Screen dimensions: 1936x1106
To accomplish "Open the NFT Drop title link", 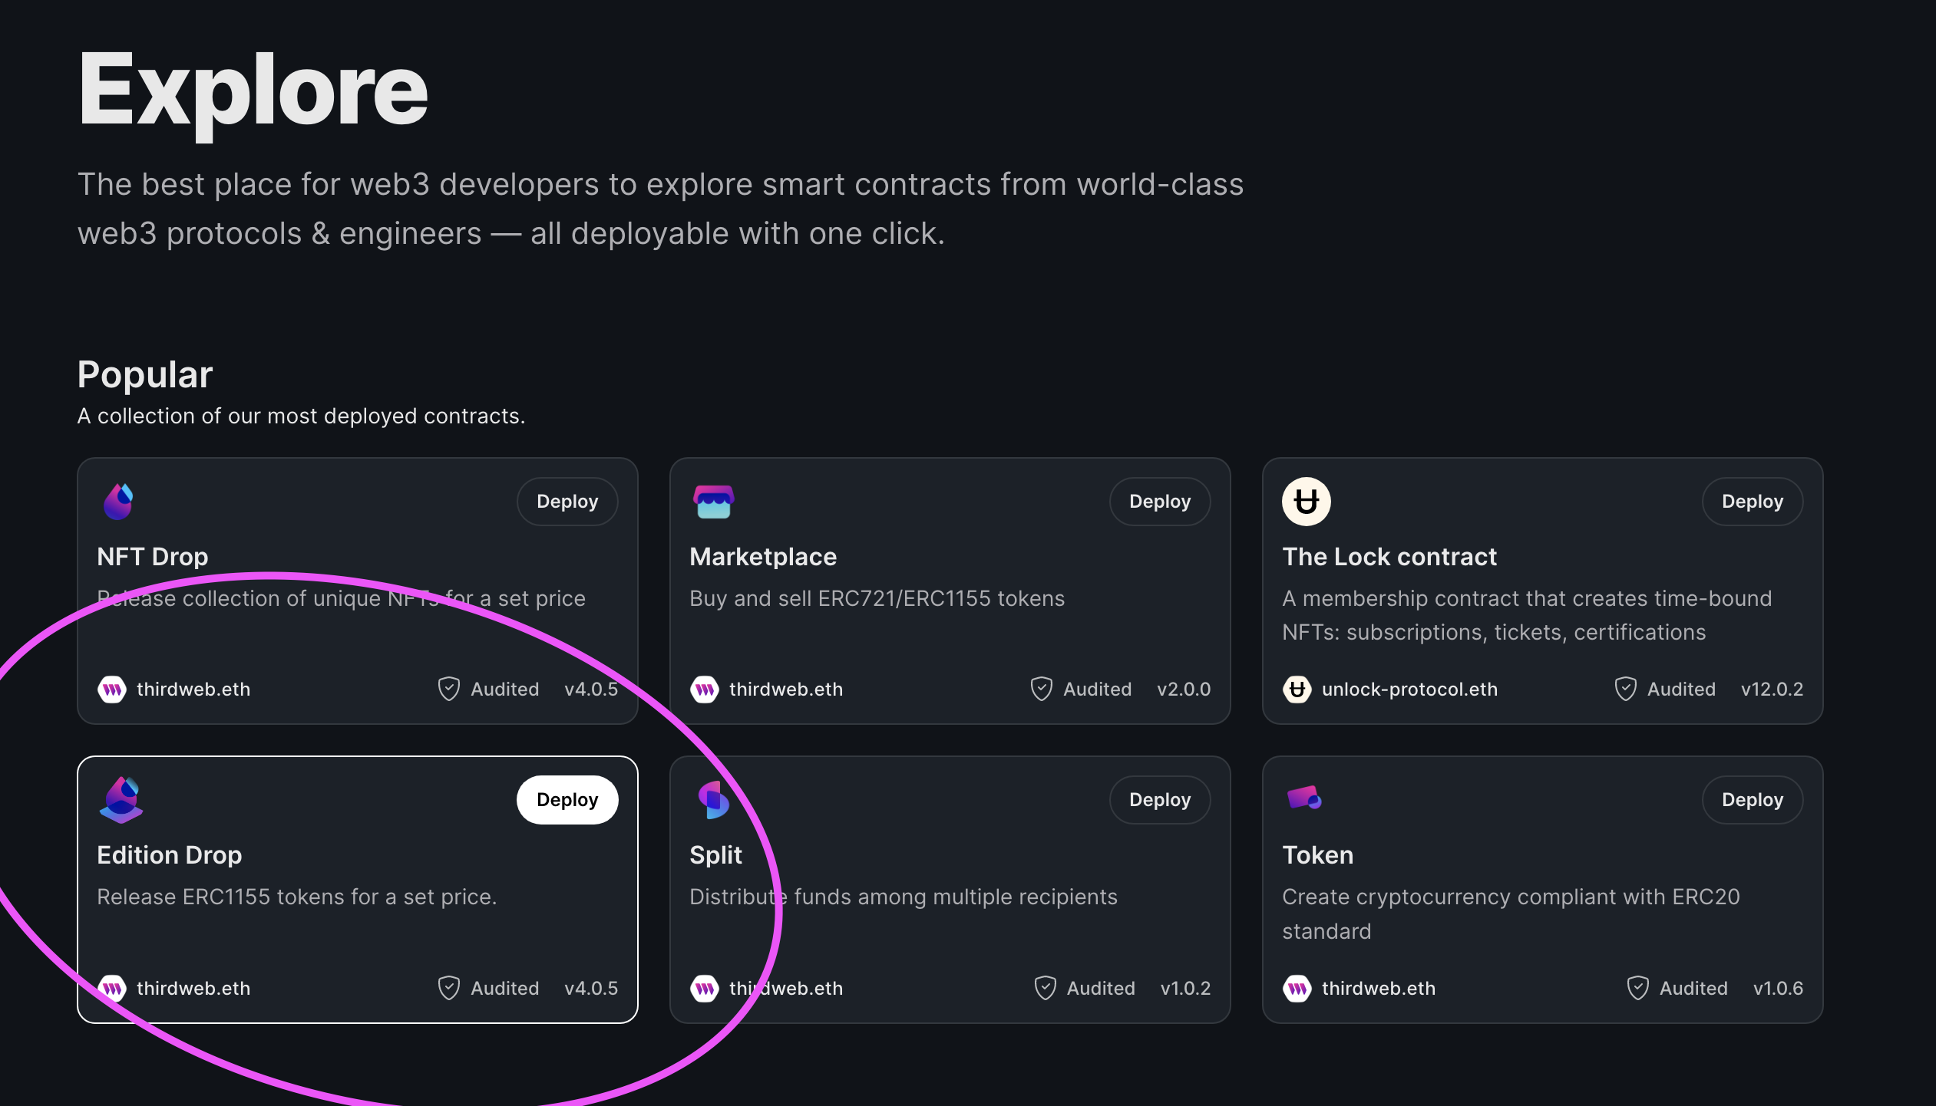I will click(153, 557).
